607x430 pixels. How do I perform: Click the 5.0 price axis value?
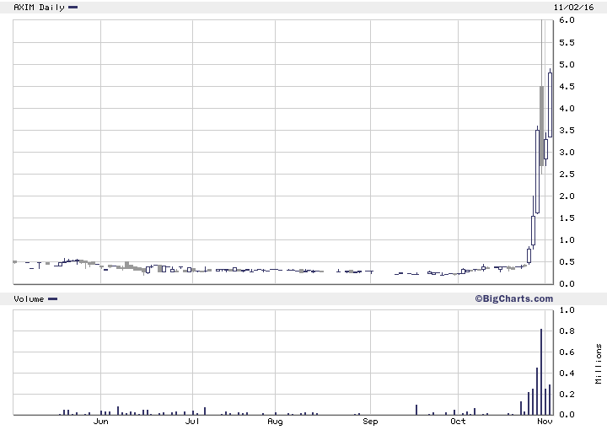567,65
